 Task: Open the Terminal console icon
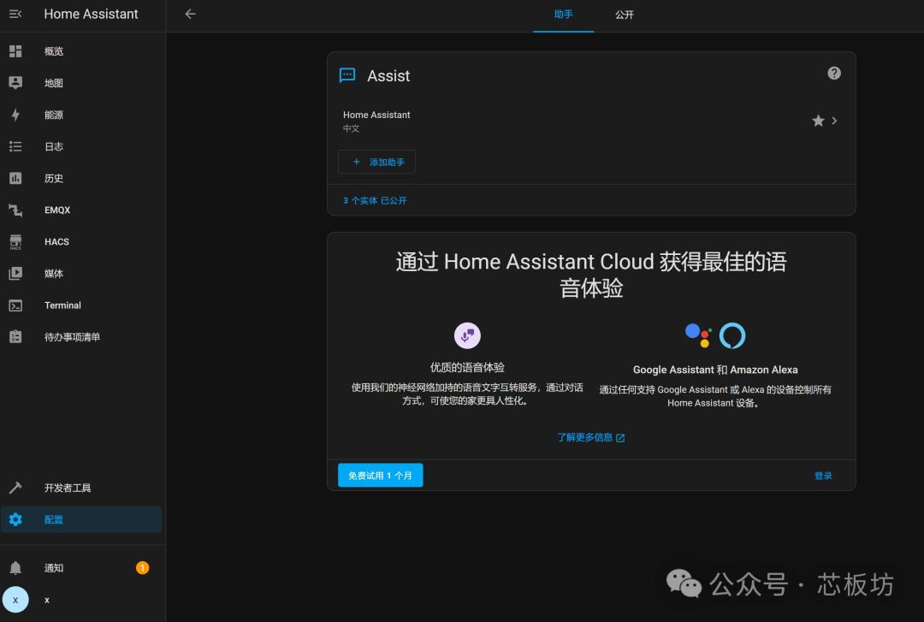15,305
